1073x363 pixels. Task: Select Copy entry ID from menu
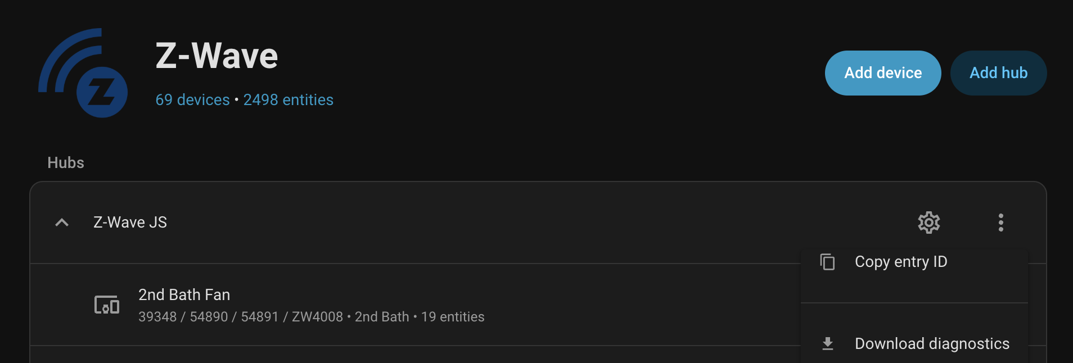tap(900, 262)
